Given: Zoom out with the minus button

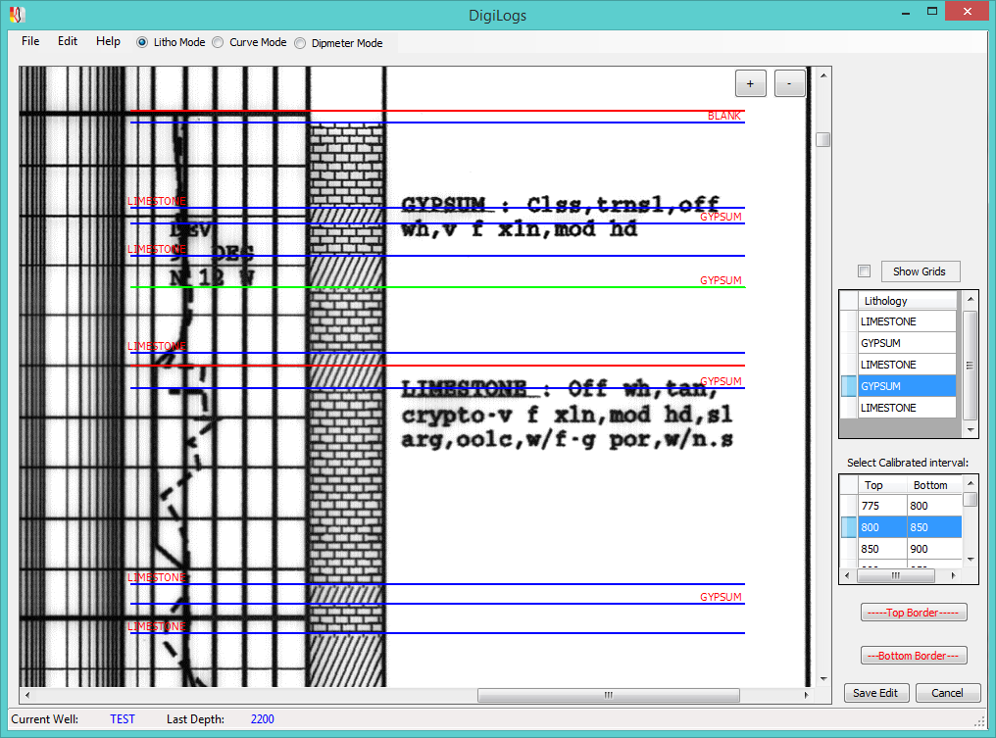Looking at the screenshot, I should pyautogui.click(x=789, y=83).
